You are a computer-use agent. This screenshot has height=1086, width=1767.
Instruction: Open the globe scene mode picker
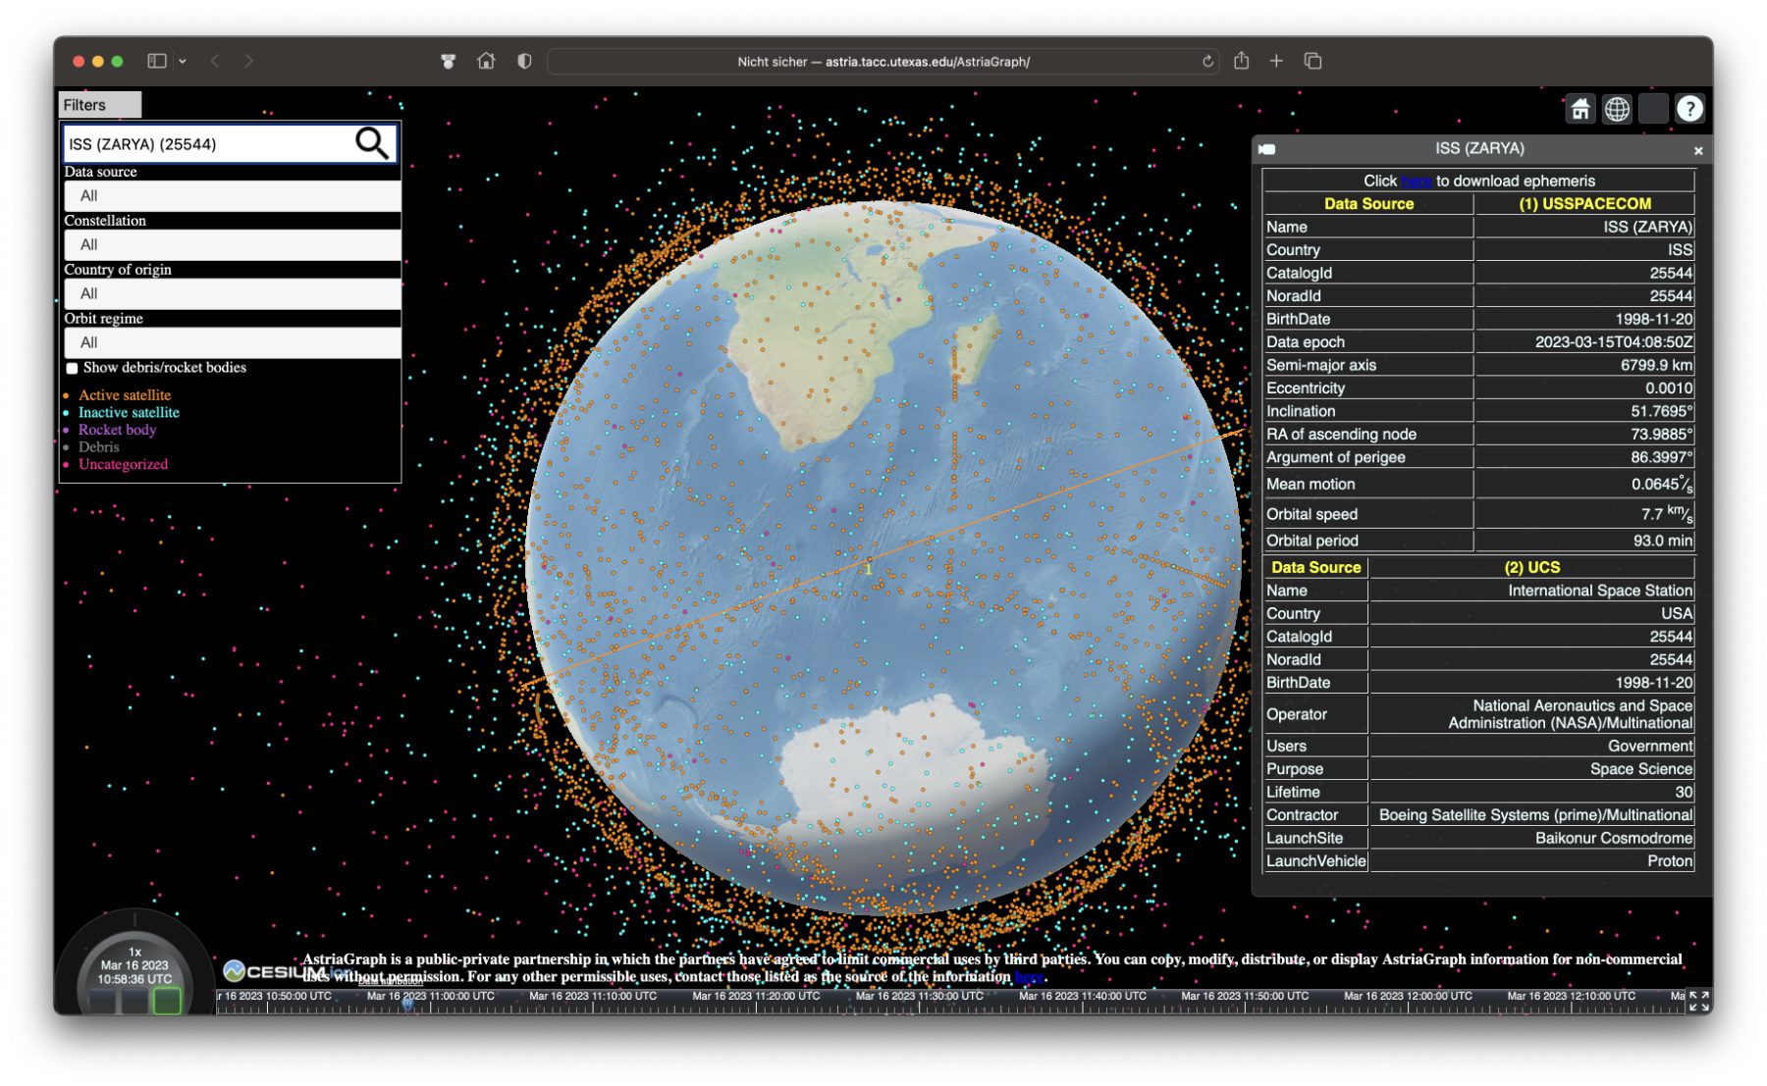click(x=1617, y=109)
